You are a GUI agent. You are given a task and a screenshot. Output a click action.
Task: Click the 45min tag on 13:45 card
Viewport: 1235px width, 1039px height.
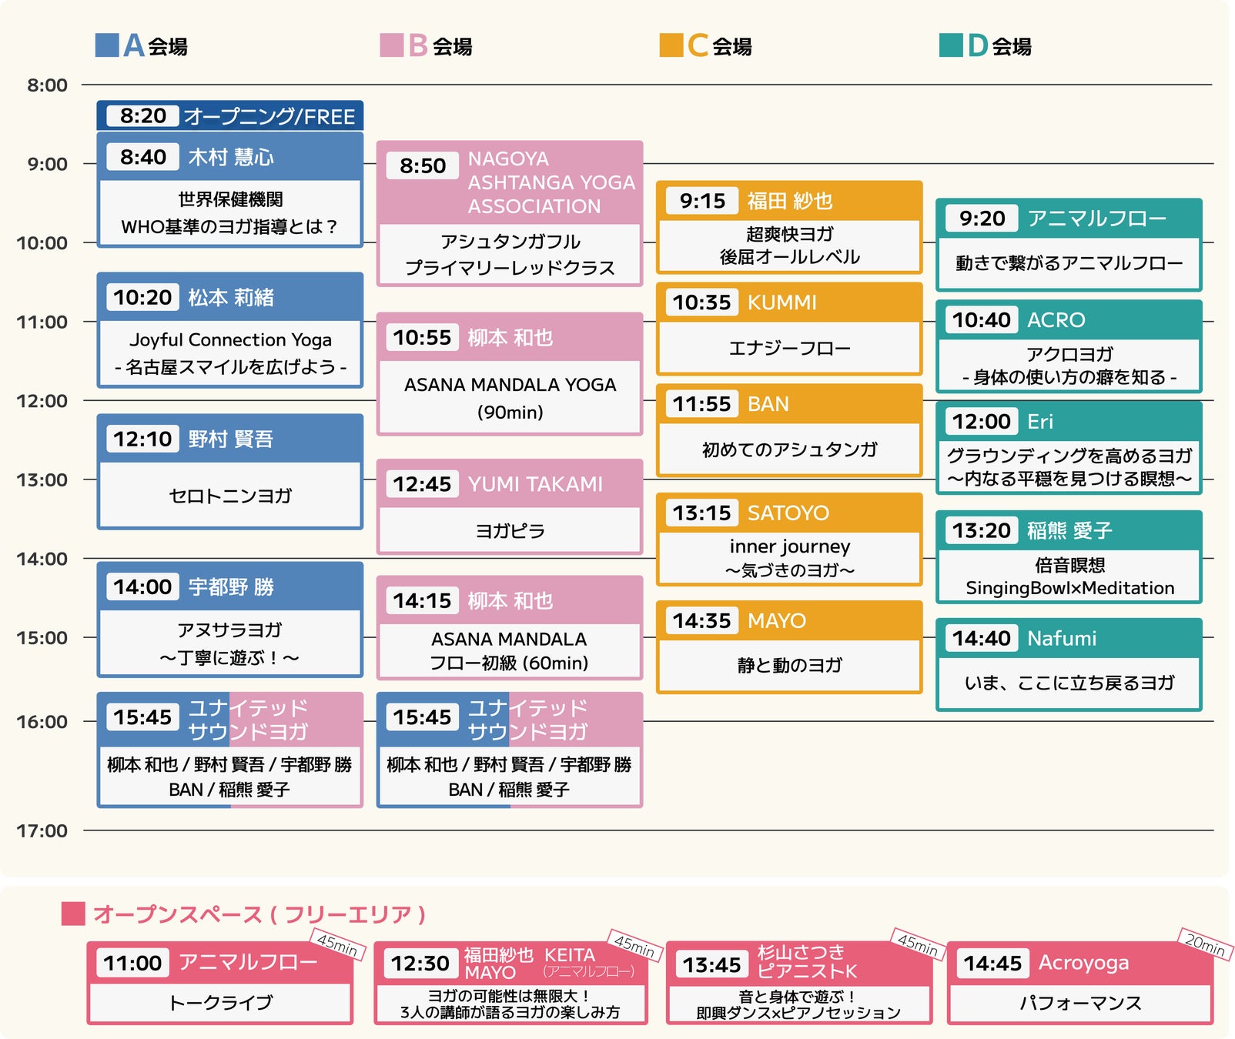click(918, 944)
